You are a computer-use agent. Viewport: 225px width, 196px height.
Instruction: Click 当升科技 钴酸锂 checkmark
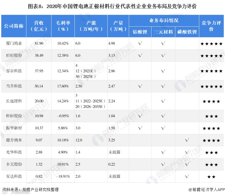(140, 86)
